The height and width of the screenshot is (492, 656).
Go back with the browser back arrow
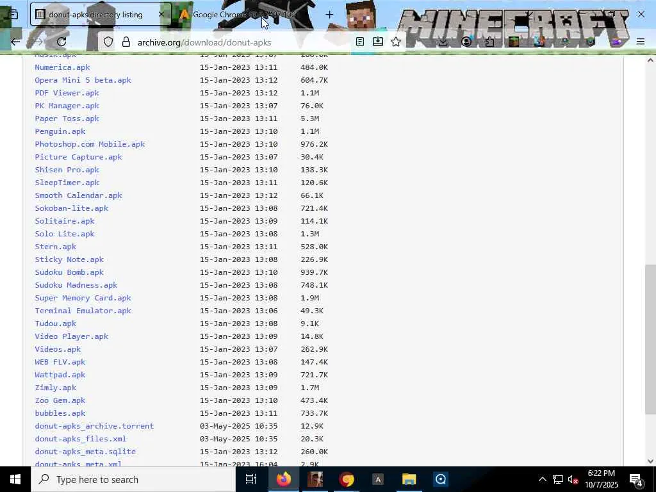(15, 42)
